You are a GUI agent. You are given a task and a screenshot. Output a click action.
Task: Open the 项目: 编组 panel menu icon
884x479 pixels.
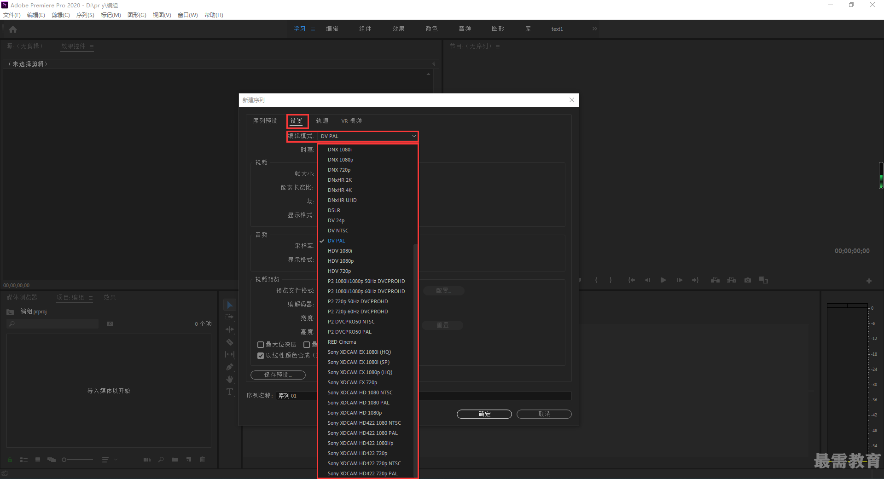(91, 298)
